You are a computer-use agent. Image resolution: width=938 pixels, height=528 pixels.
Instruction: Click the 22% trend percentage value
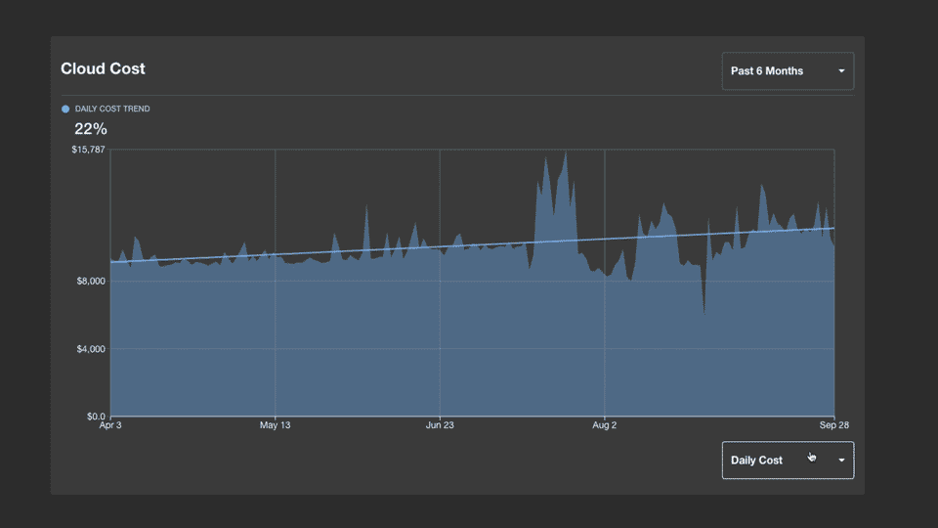pyautogui.click(x=90, y=129)
